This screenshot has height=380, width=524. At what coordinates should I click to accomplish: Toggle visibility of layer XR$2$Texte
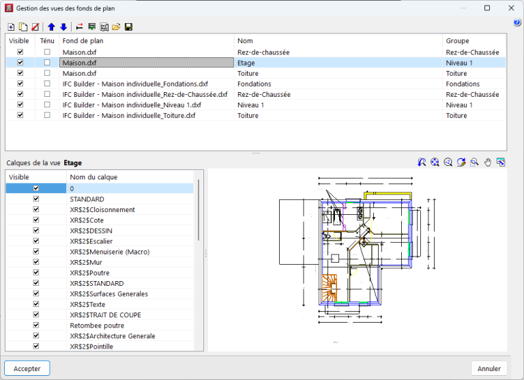[x=36, y=304]
